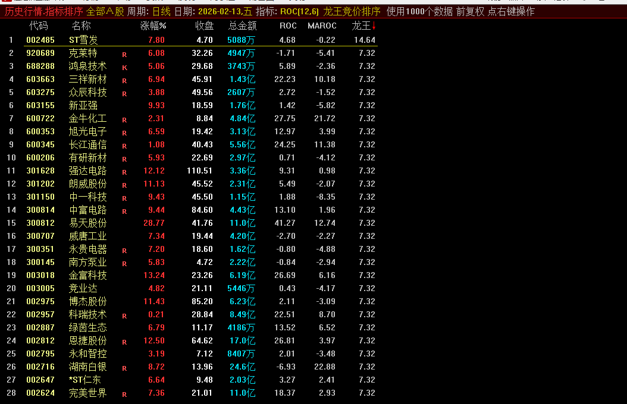Click the 代码 column header

point(39,26)
